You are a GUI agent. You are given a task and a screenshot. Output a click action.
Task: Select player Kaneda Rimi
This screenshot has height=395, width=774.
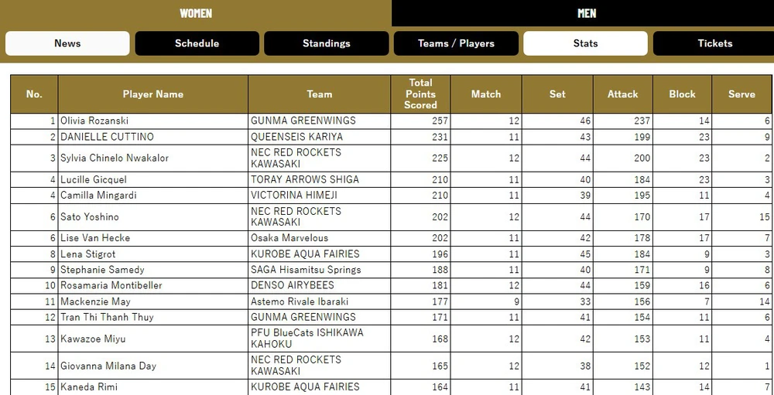[89, 386]
